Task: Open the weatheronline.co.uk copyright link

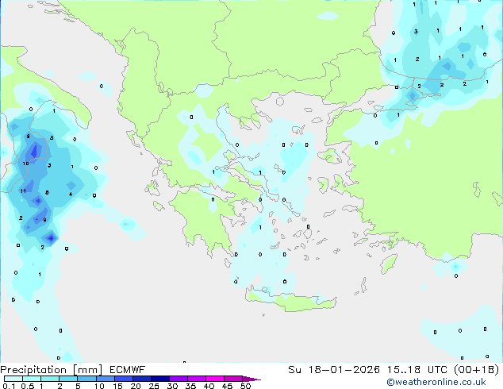Action: 436,382
